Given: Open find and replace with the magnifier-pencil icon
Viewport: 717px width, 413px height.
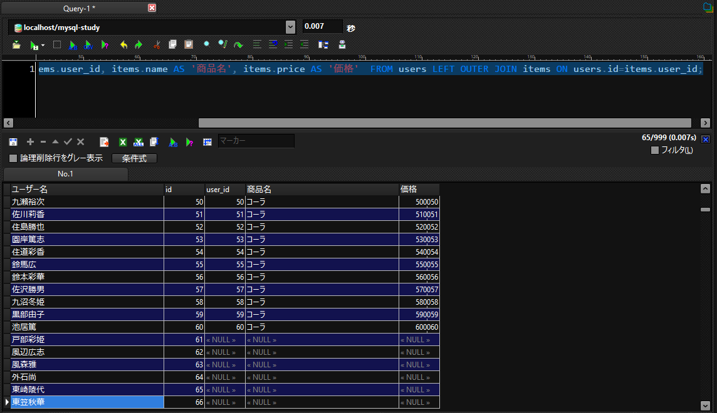Looking at the screenshot, I should point(222,44).
